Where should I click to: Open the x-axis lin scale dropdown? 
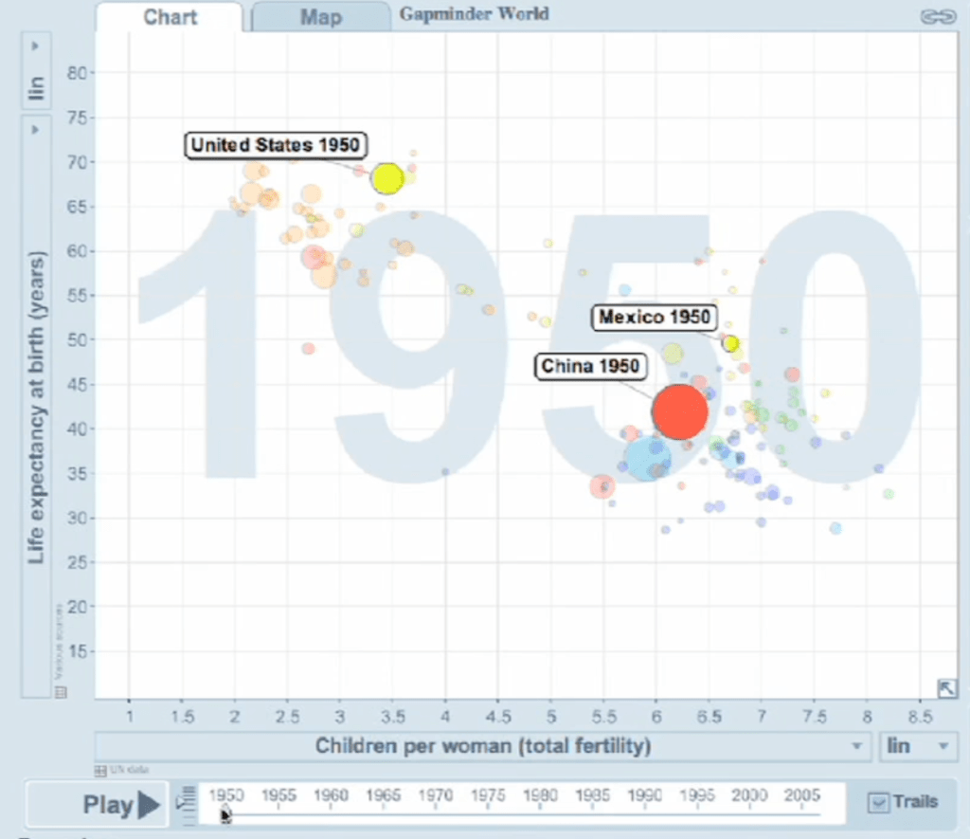pyautogui.click(x=917, y=746)
